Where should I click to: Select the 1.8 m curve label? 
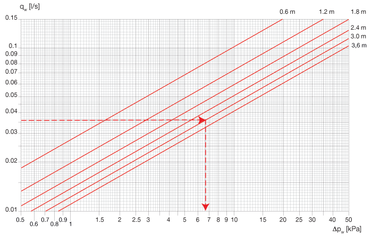pyautogui.click(x=359, y=12)
